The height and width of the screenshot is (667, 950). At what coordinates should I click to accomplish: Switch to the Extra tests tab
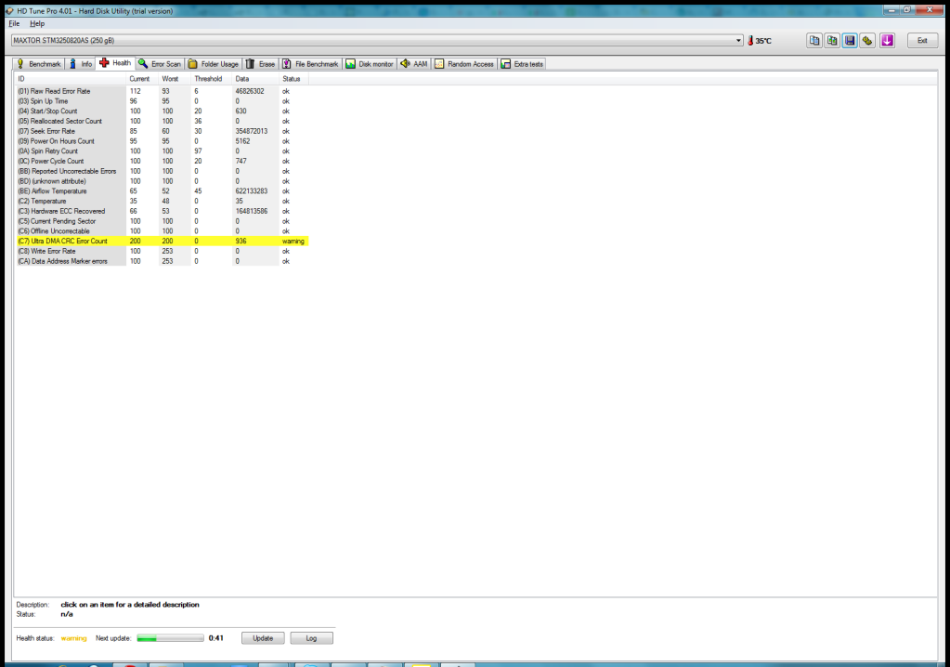pyautogui.click(x=523, y=64)
